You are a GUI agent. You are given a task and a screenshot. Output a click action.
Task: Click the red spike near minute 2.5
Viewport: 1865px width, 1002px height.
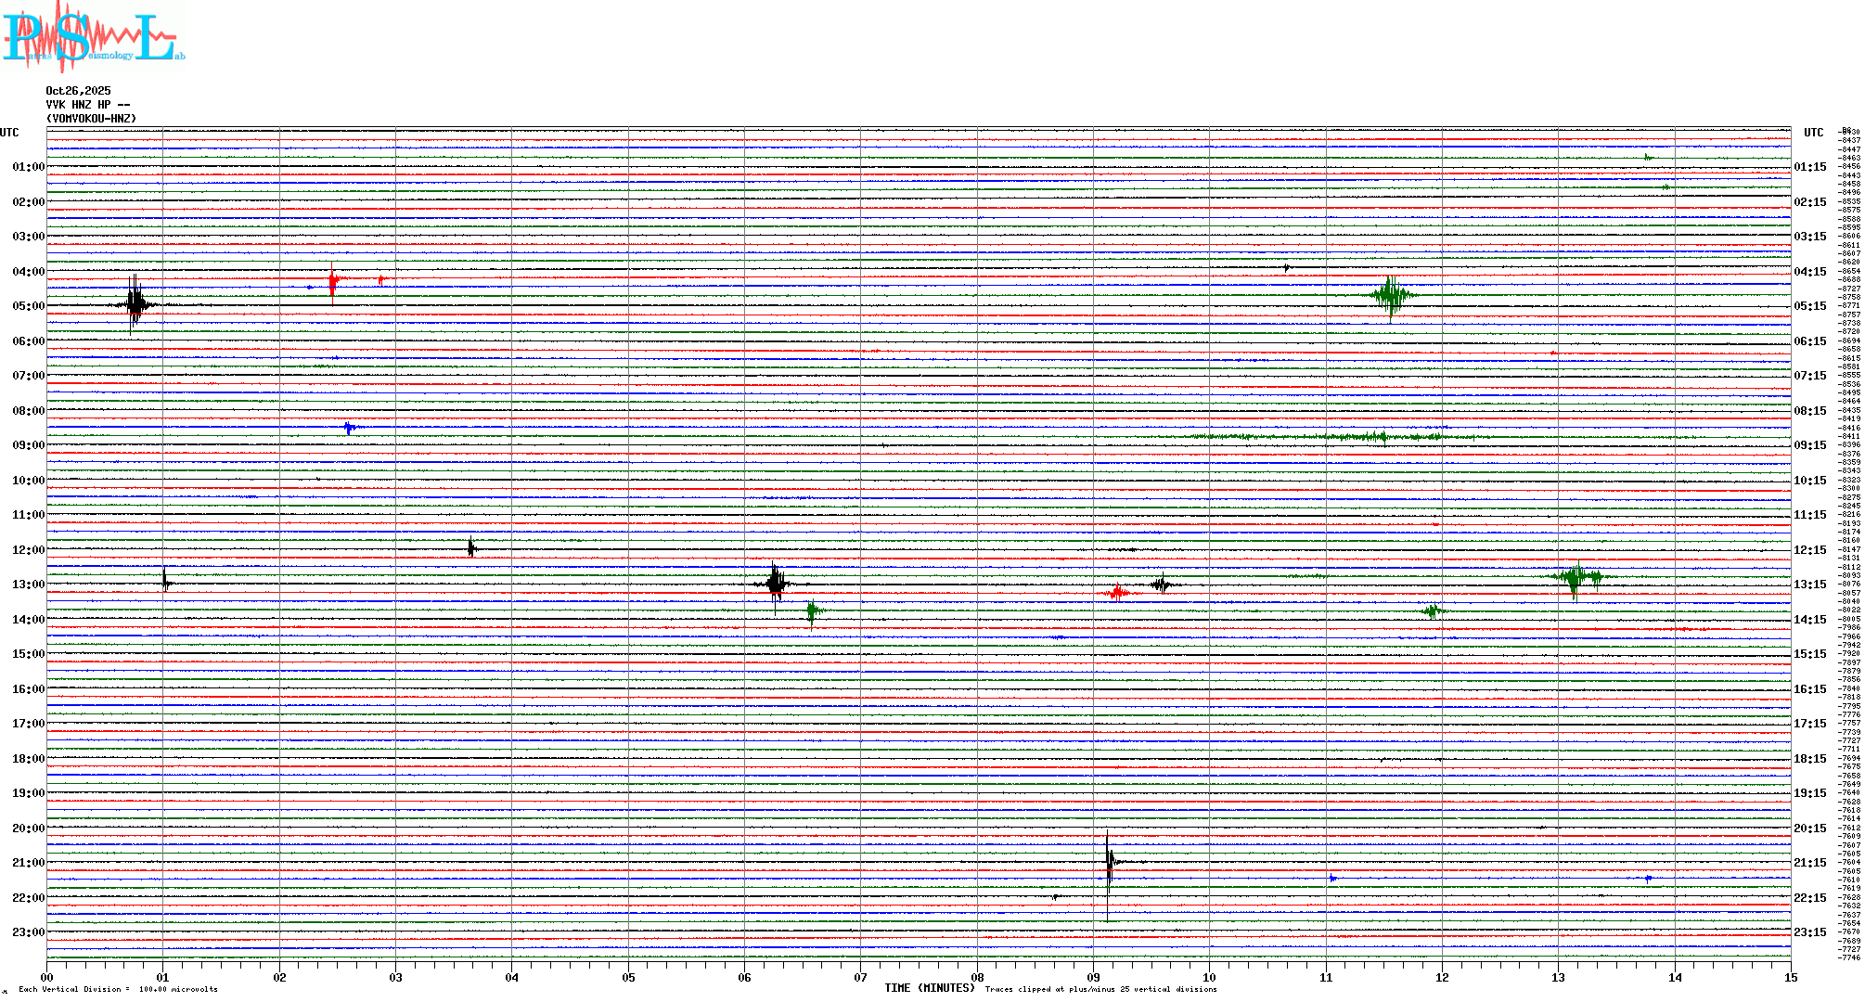click(x=333, y=279)
